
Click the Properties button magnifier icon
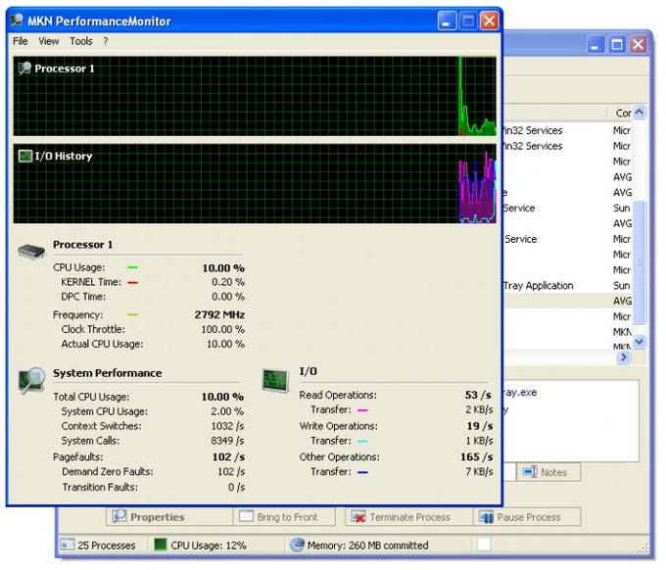(x=119, y=516)
